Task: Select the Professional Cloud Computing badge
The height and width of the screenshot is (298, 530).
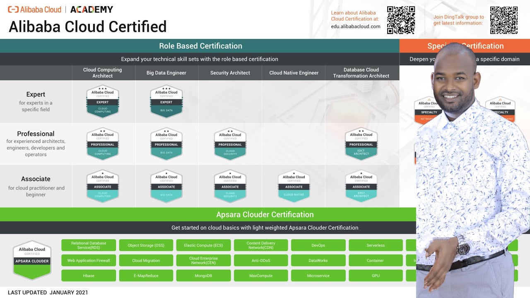Action: click(103, 144)
